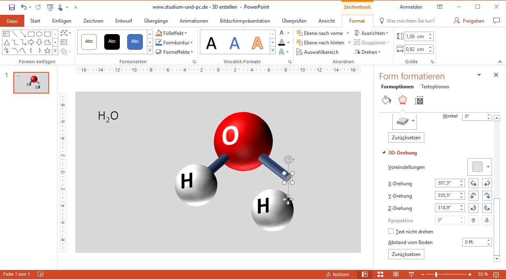
Task: Close the Form formatieren pane
Action: pos(496,75)
